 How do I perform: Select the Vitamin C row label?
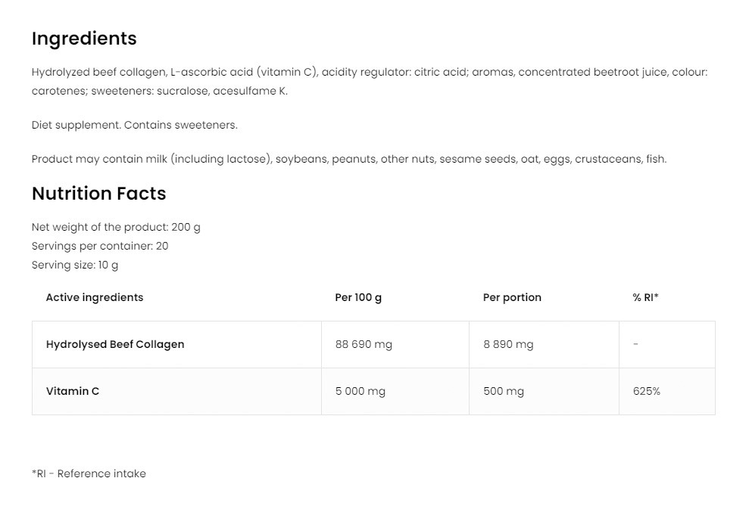(73, 391)
